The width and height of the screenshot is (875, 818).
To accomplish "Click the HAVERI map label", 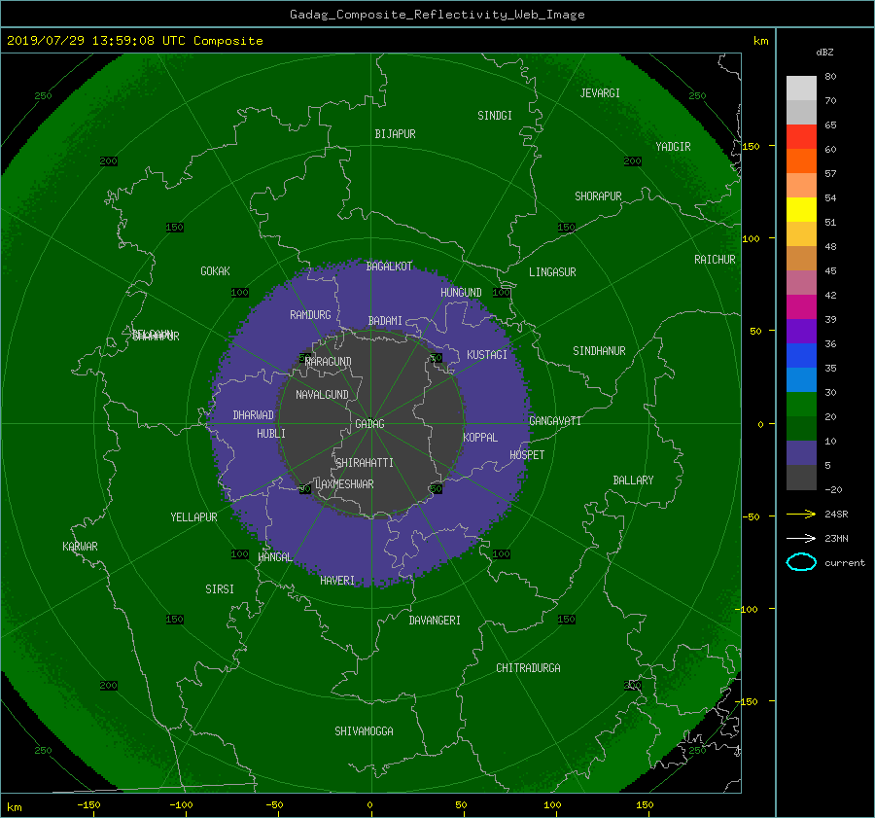I will pyautogui.click(x=337, y=581).
